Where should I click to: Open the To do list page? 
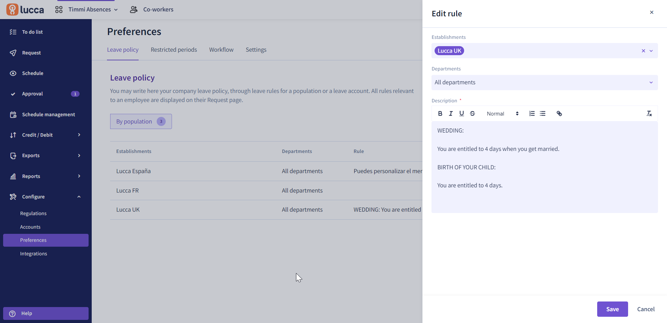coord(32,32)
